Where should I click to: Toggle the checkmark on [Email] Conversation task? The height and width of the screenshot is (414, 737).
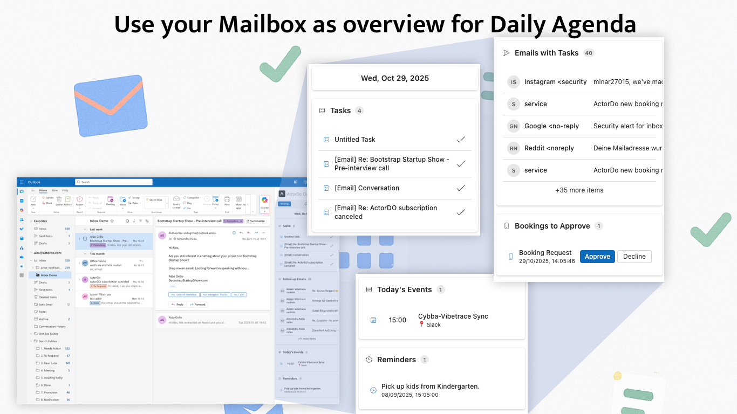click(x=461, y=188)
